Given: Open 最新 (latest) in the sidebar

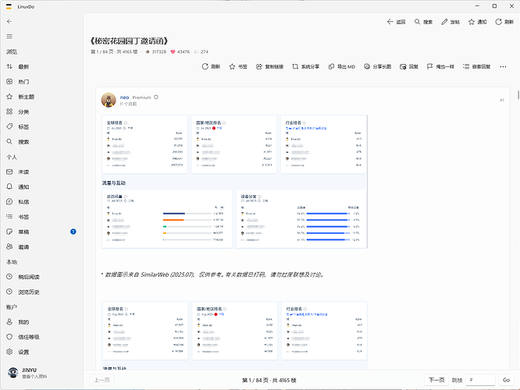Looking at the screenshot, I should coord(41,66).
